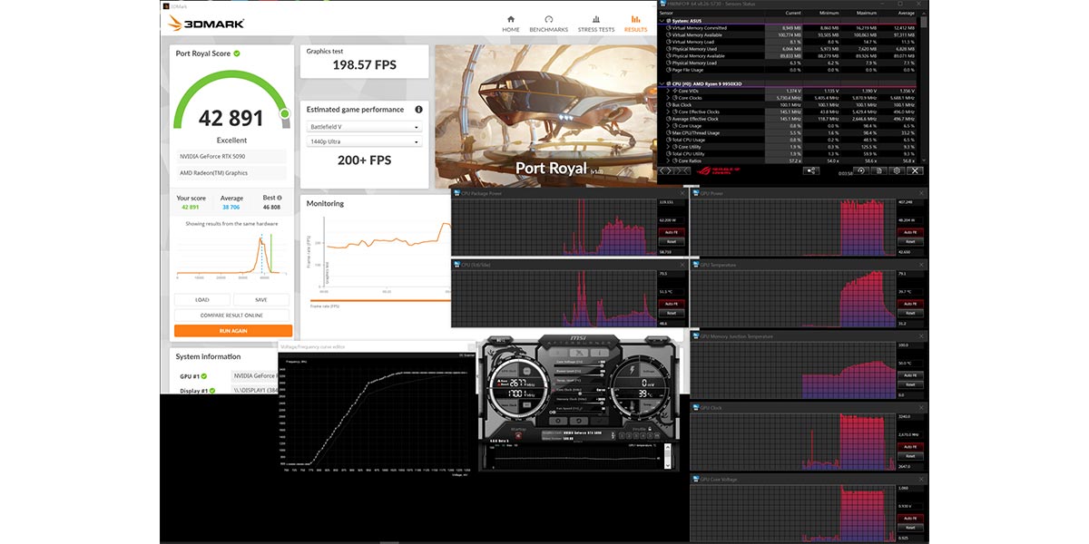1089x544 pixels.
Task: Go to 3DMark HOME tab
Action: click(511, 23)
